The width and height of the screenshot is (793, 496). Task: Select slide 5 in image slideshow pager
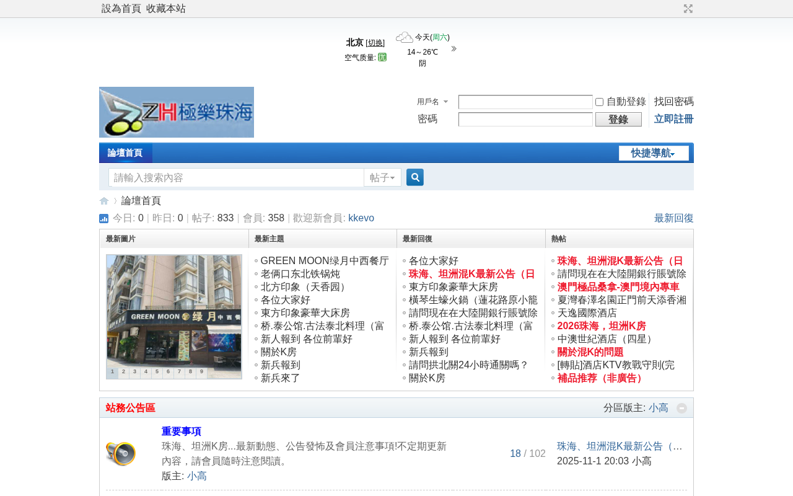157,373
